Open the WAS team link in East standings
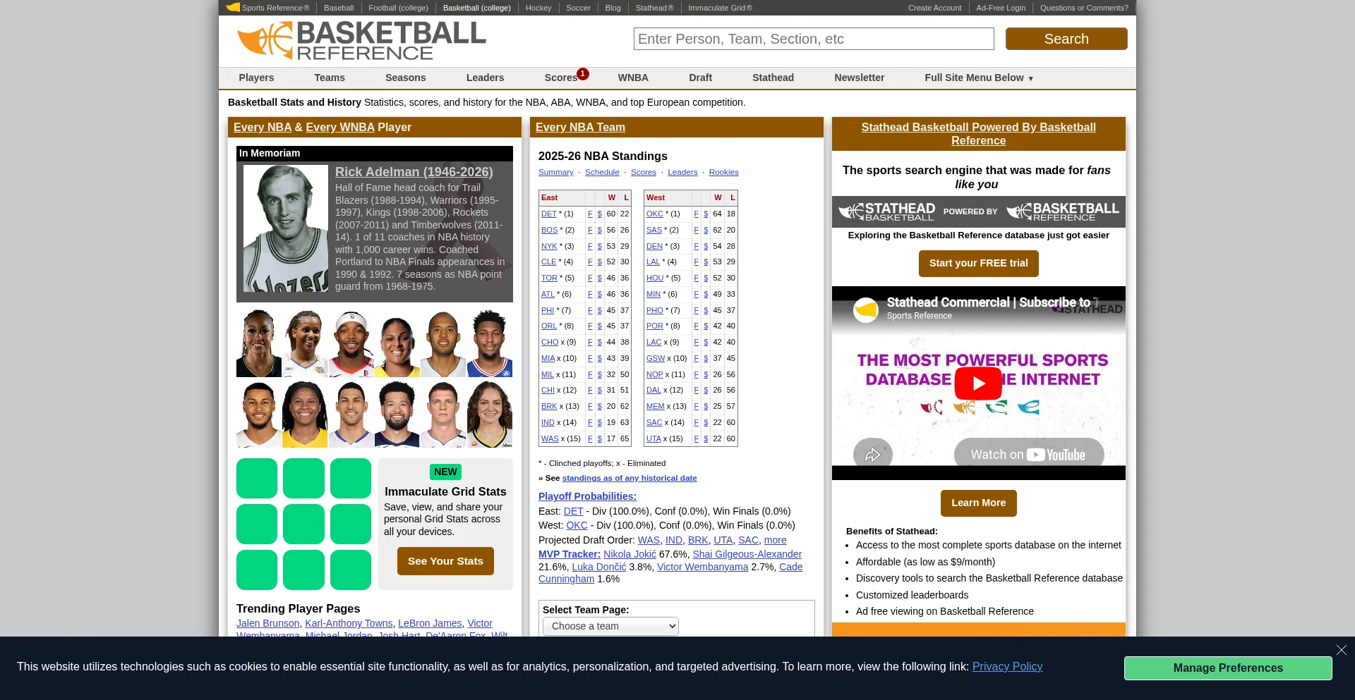 pyautogui.click(x=550, y=438)
